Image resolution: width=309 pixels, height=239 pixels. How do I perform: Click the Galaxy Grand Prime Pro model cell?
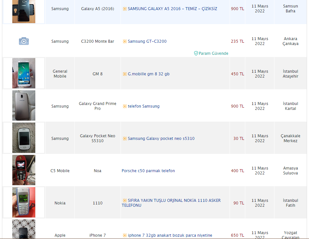coord(98,106)
